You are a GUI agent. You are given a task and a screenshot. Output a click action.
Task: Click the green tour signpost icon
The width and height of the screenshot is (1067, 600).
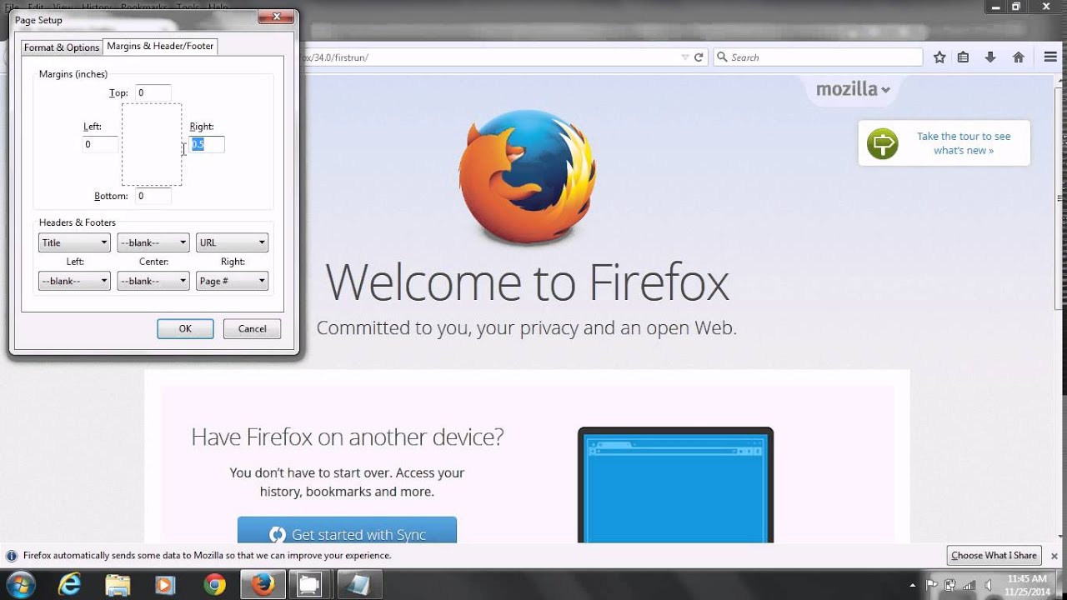[x=882, y=143]
